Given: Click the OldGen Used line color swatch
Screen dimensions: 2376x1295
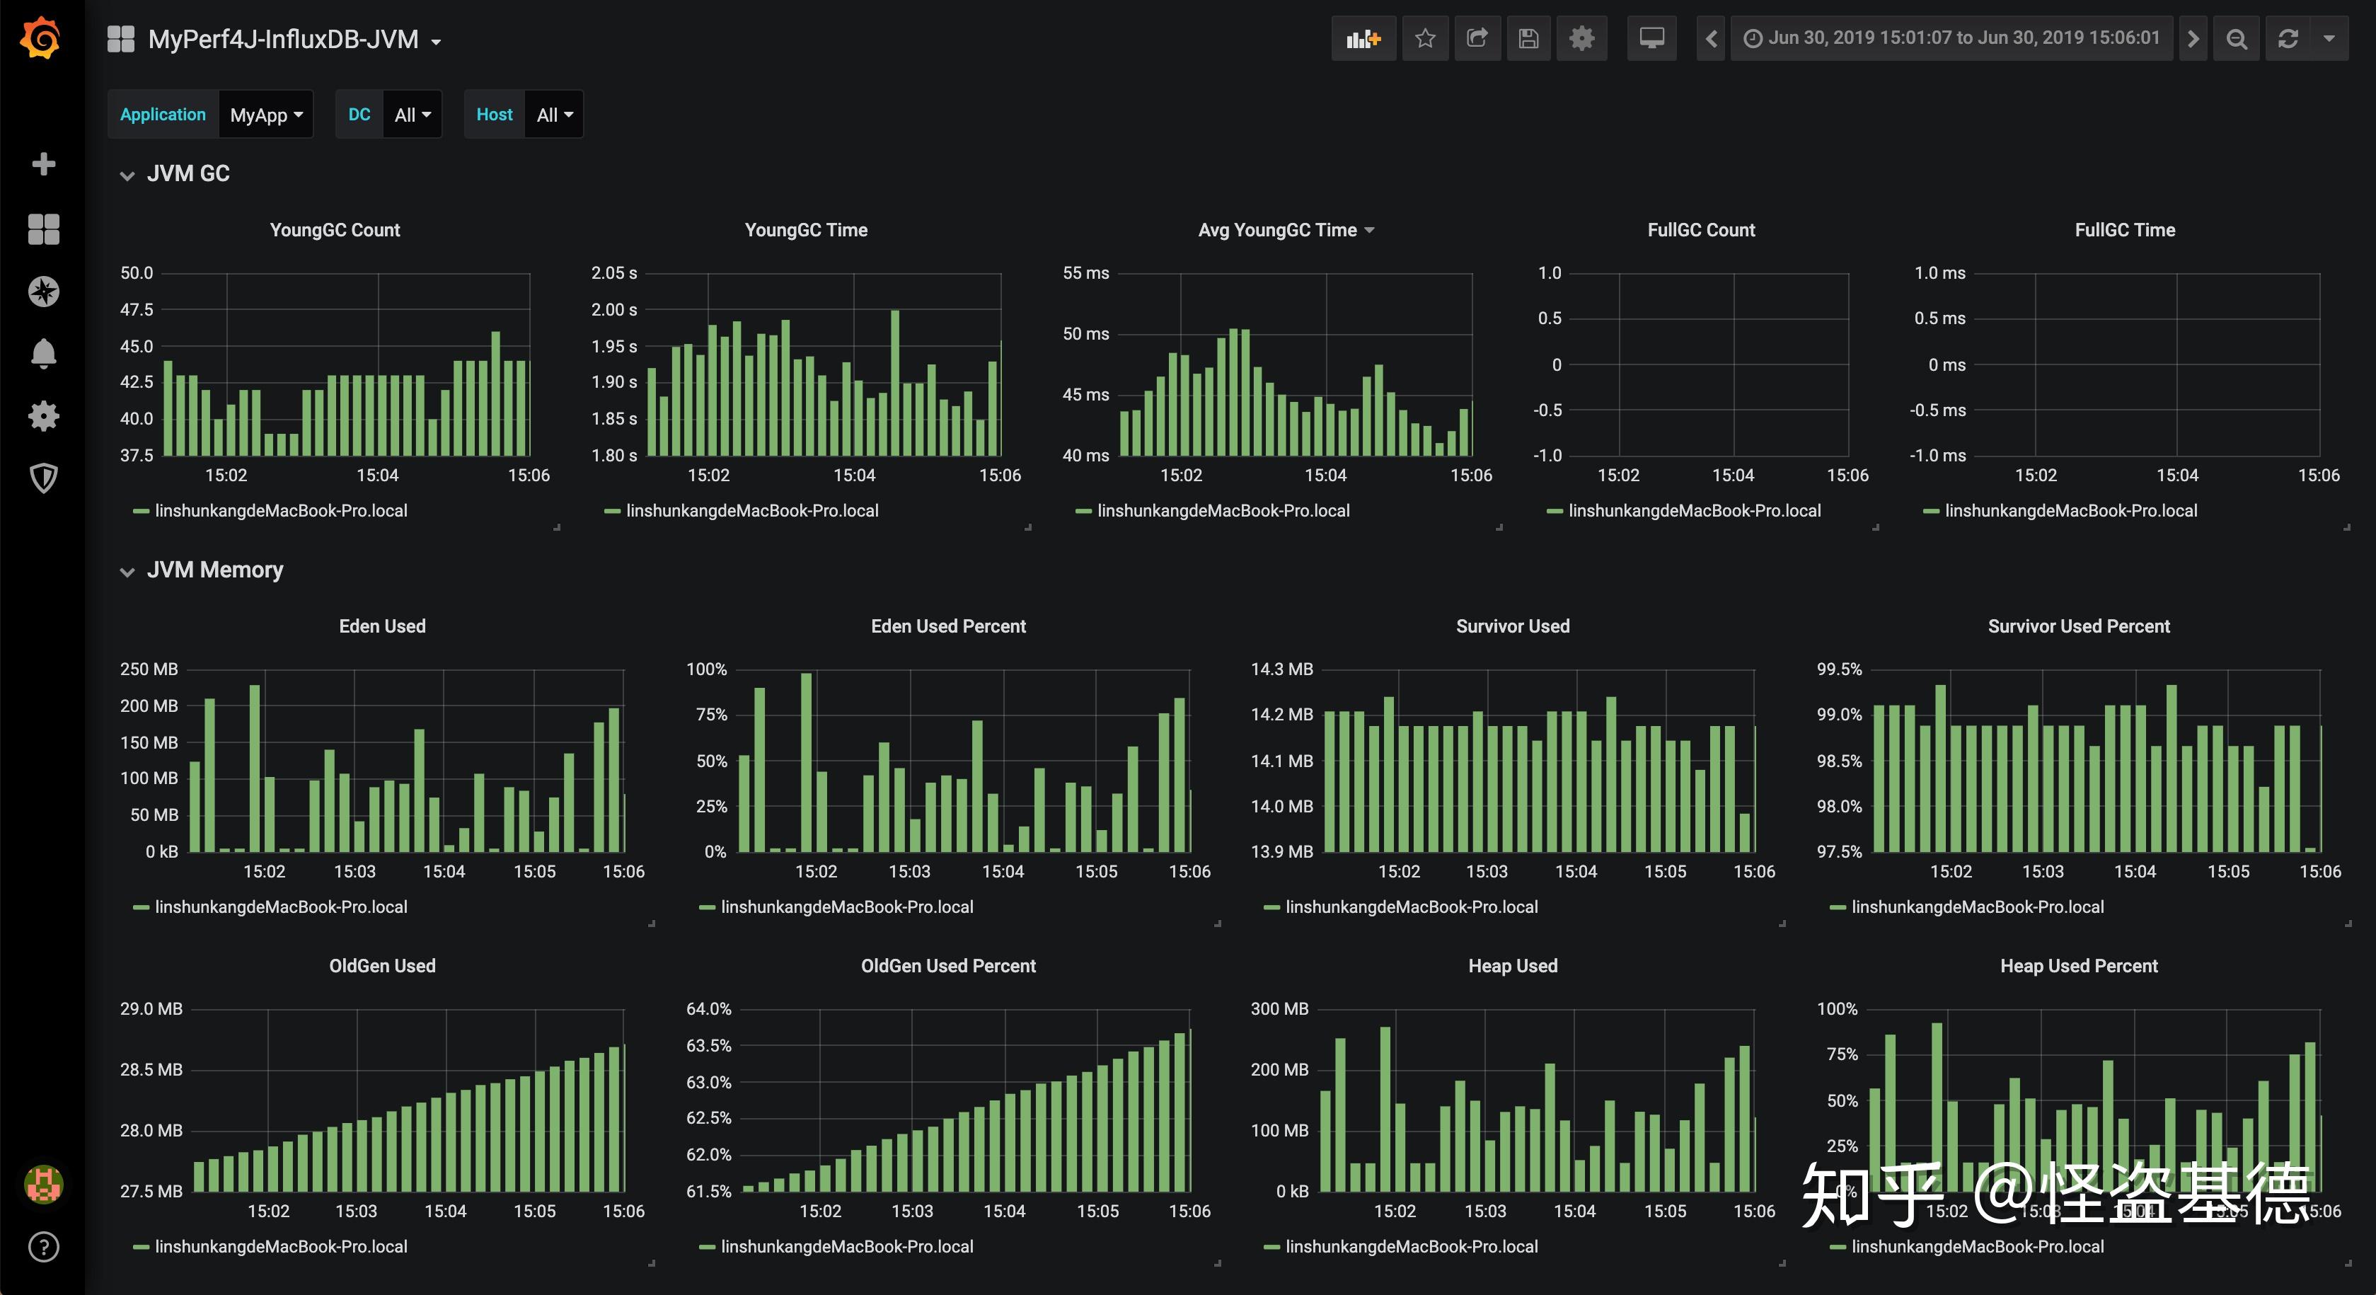Looking at the screenshot, I should pos(141,1247).
